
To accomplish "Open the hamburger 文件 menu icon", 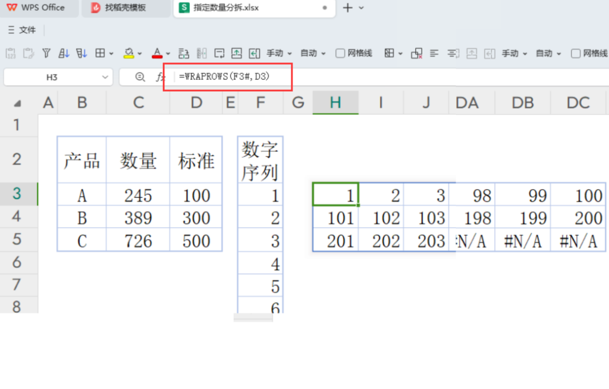I will click(x=11, y=30).
